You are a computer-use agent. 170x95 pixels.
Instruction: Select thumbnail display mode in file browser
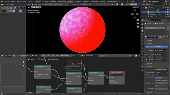(14, 11)
